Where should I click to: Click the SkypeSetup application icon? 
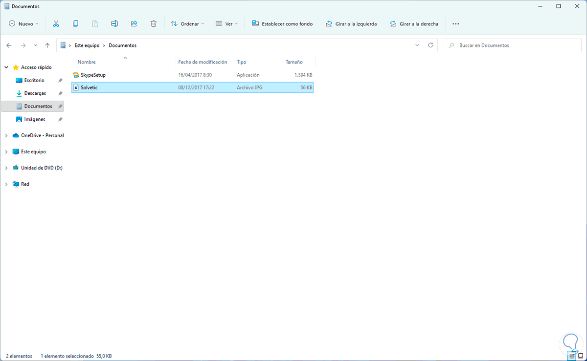click(76, 75)
